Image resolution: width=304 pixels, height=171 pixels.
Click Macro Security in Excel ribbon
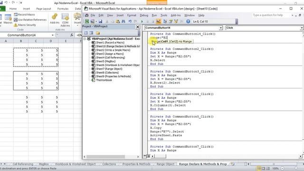(x=25, y=25)
